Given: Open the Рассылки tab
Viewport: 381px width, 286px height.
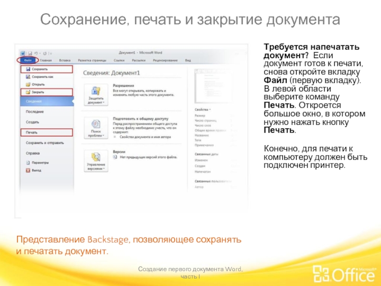Looking at the screenshot, I should click(x=139, y=61).
